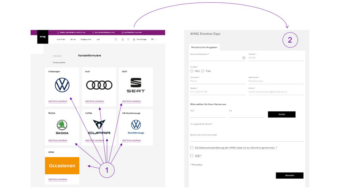Click the orange Occasionen banner

point(62,166)
